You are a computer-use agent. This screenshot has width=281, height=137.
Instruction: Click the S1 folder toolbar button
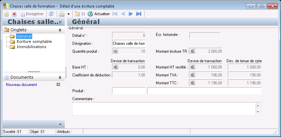(80, 14)
